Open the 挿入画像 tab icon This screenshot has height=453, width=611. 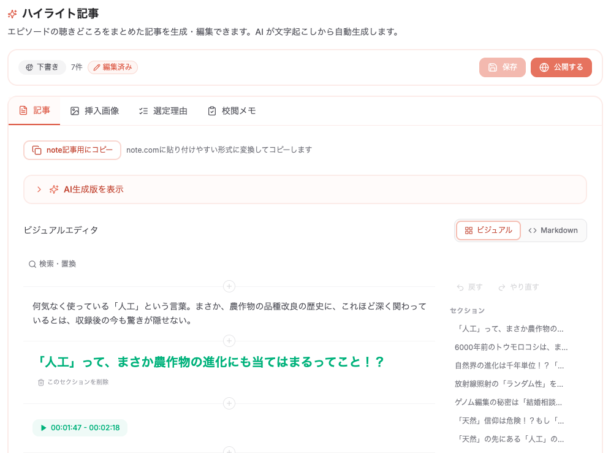tap(75, 111)
